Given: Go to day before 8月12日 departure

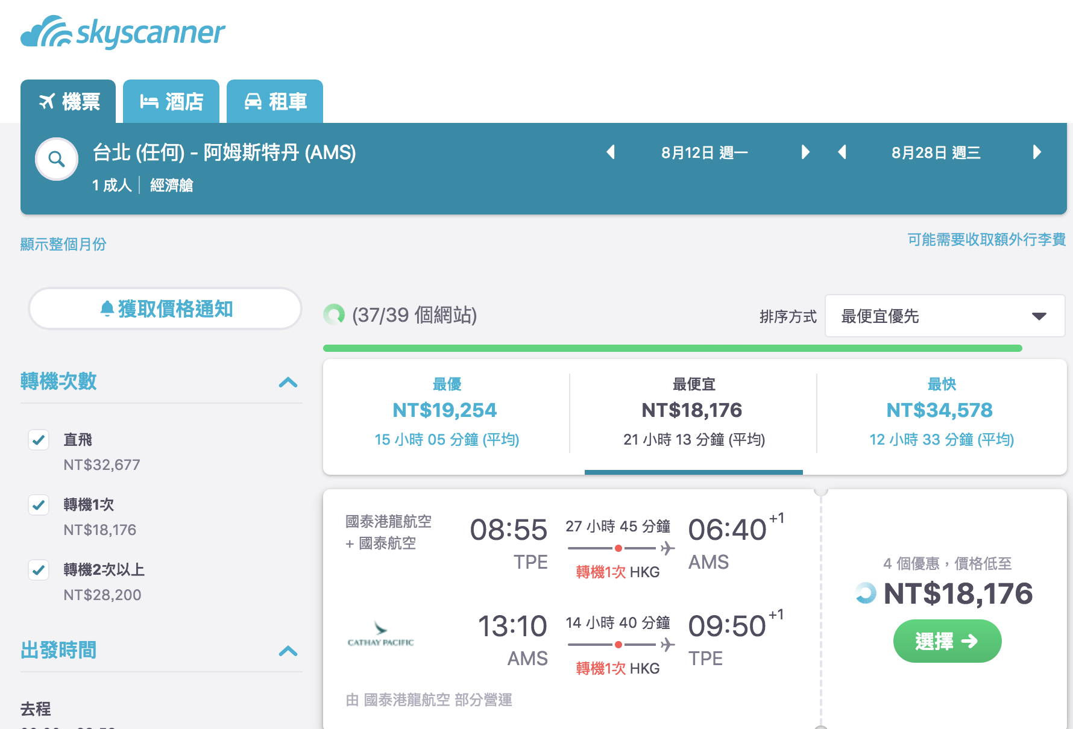Looking at the screenshot, I should pyautogui.click(x=611, y=152).
